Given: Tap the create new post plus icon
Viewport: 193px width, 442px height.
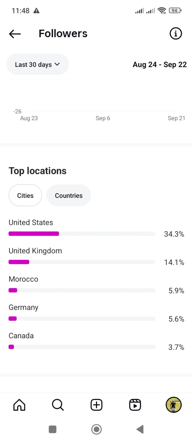Looking at the screenshot, I should click(96, 405).
